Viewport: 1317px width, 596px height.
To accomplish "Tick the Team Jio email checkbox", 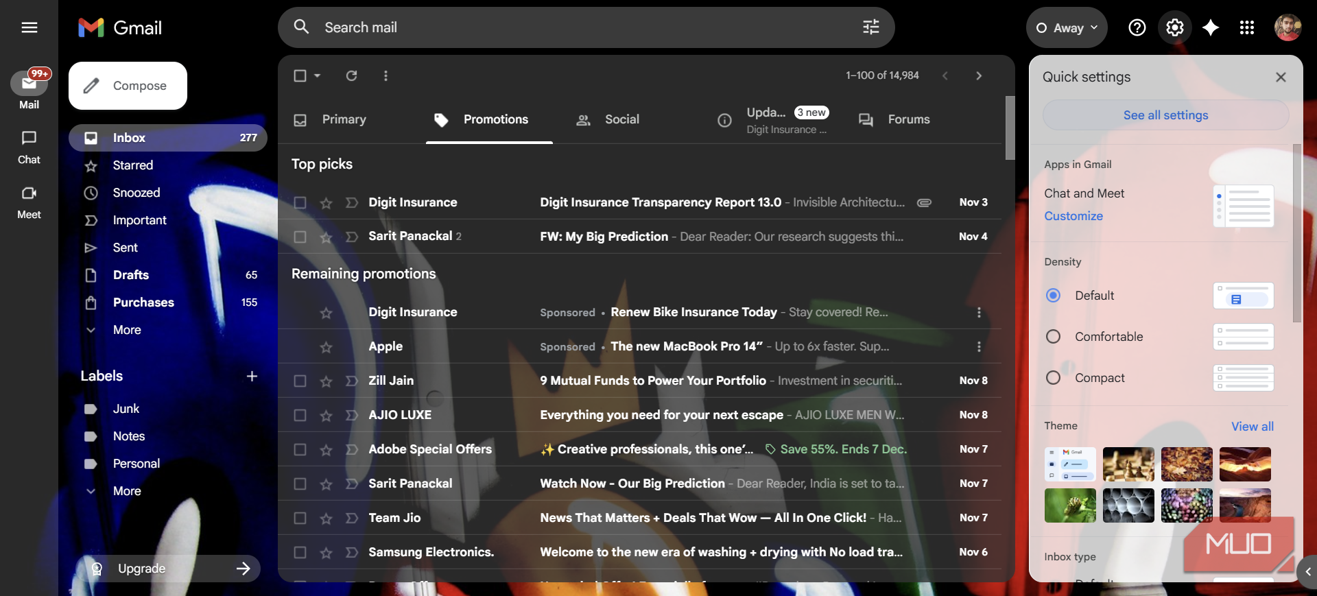I will [300, 518].
